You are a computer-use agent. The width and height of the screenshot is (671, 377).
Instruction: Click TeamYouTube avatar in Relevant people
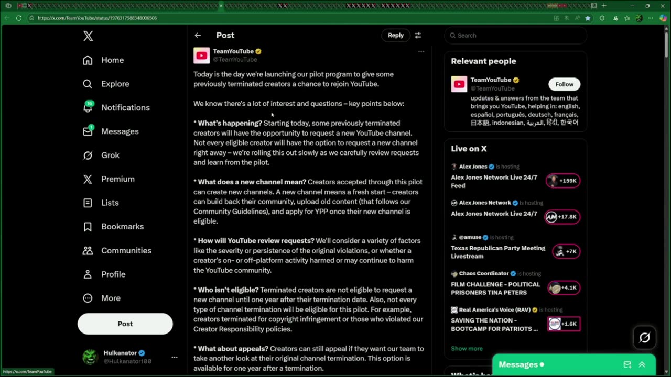[x=459, y=84]
